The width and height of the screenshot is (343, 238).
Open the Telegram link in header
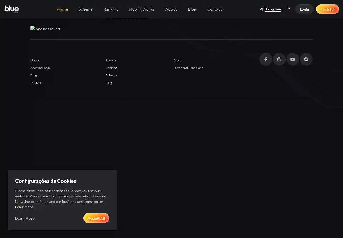[x=273, y=9]
